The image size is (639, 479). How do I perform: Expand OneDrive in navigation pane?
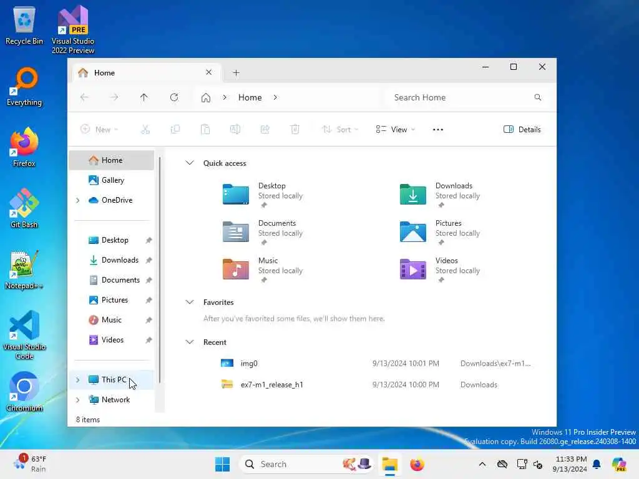(x=77, y=200)
